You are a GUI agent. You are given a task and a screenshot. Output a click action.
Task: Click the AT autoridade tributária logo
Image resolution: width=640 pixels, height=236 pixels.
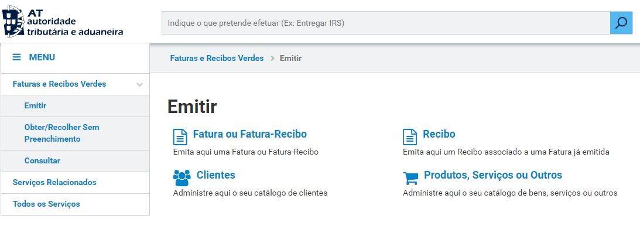[x=63, y=21]
